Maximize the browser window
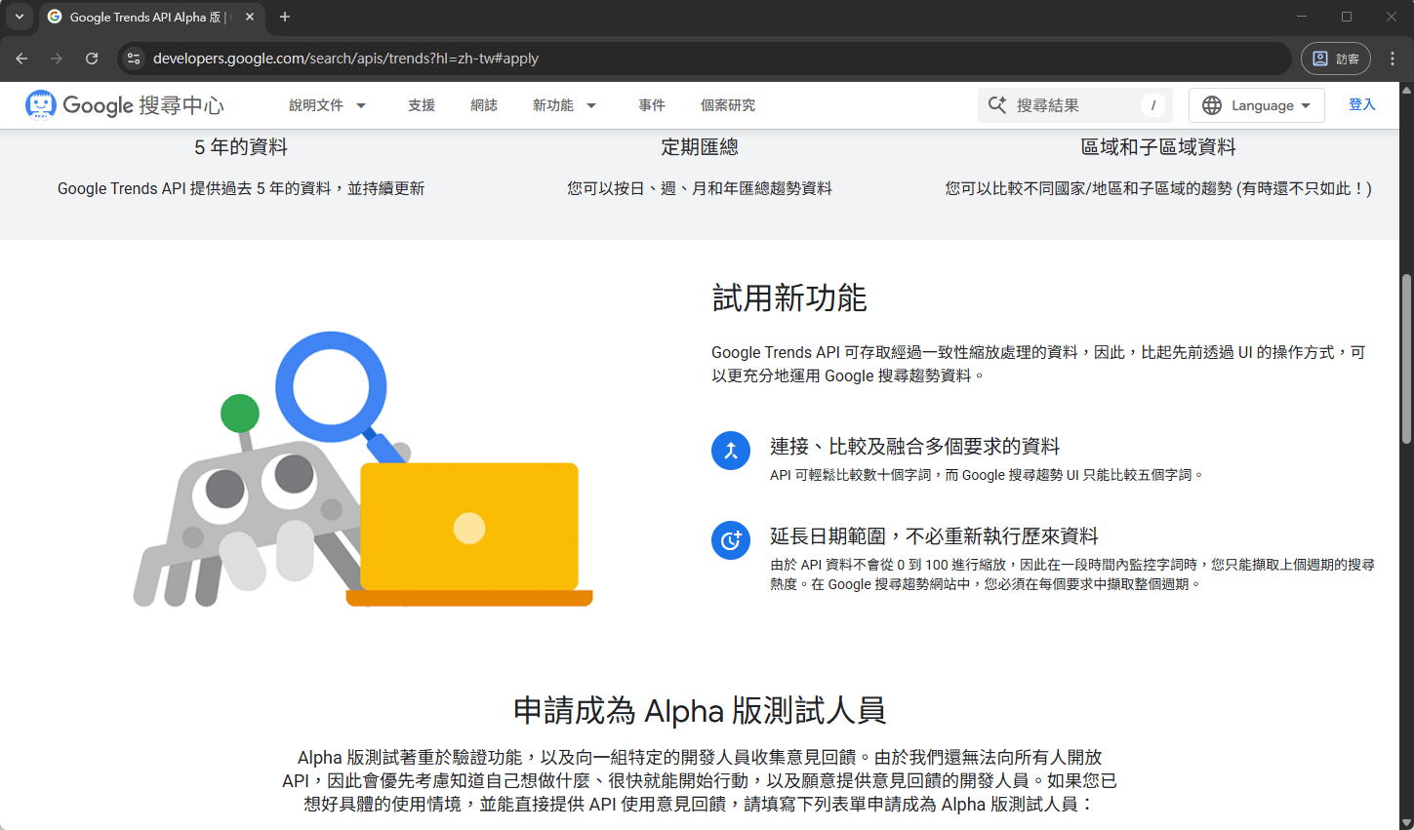Screen dimensions: 1414x830 tap(1347, 17)
